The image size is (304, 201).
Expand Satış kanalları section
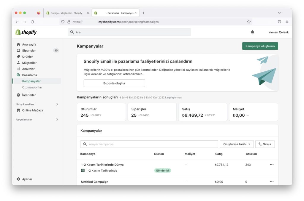click(x=57, y=104)
